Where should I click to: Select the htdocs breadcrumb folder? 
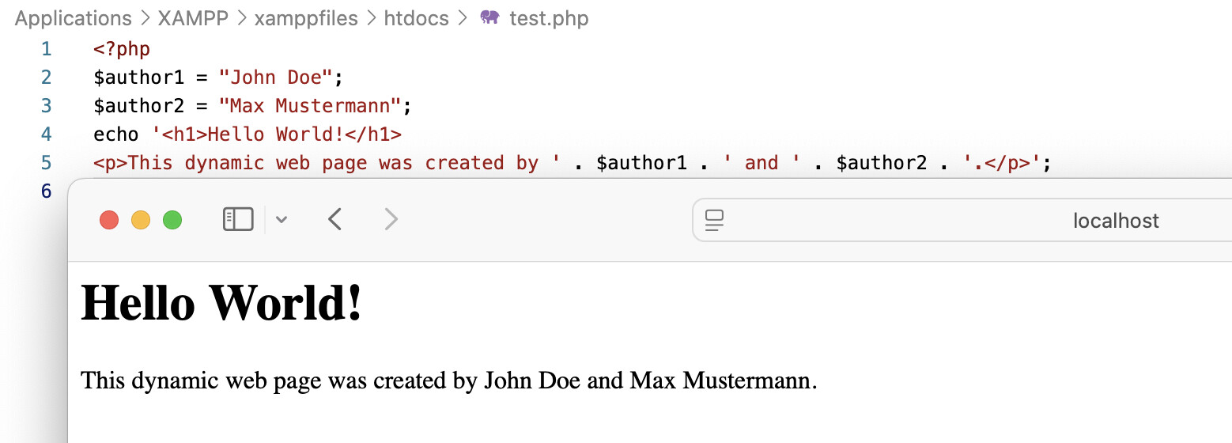tap(416, 18)
